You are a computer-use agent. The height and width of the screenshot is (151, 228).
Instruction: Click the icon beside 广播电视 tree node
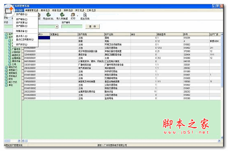[10, 49]
